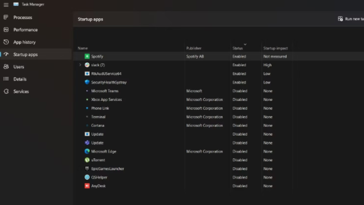Image resolution: width=364 pixels, height=205 pixels.
Task: Click the Users sidebar icon
Action: tap(6, 66)
